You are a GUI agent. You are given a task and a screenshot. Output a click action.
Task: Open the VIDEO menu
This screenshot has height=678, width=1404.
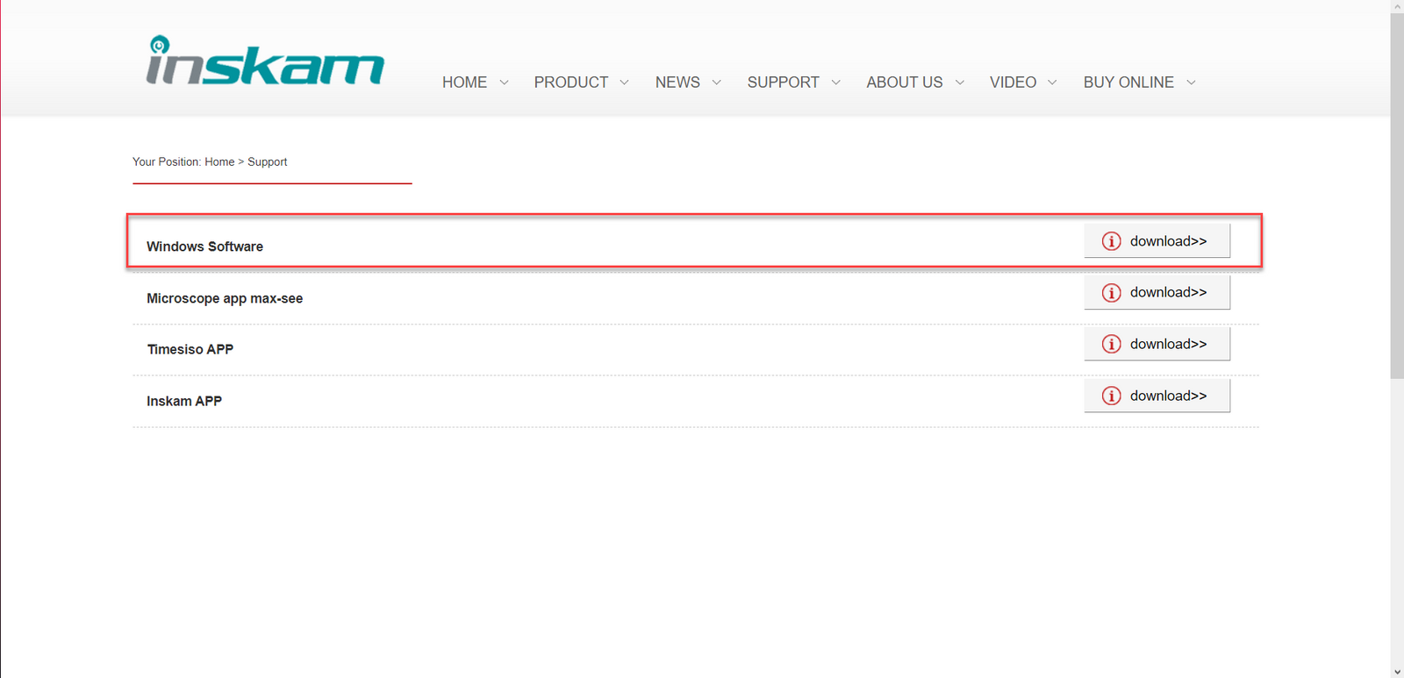point(1013,82)
